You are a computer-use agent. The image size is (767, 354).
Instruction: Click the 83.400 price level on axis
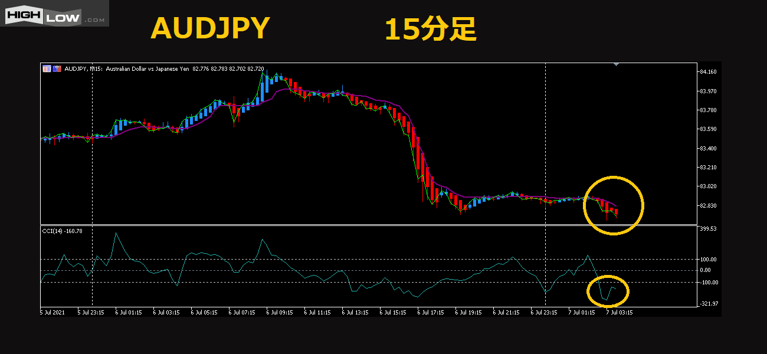(x=708, y=149)
